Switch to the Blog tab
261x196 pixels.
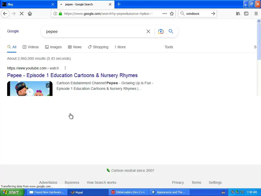(29, 4)
